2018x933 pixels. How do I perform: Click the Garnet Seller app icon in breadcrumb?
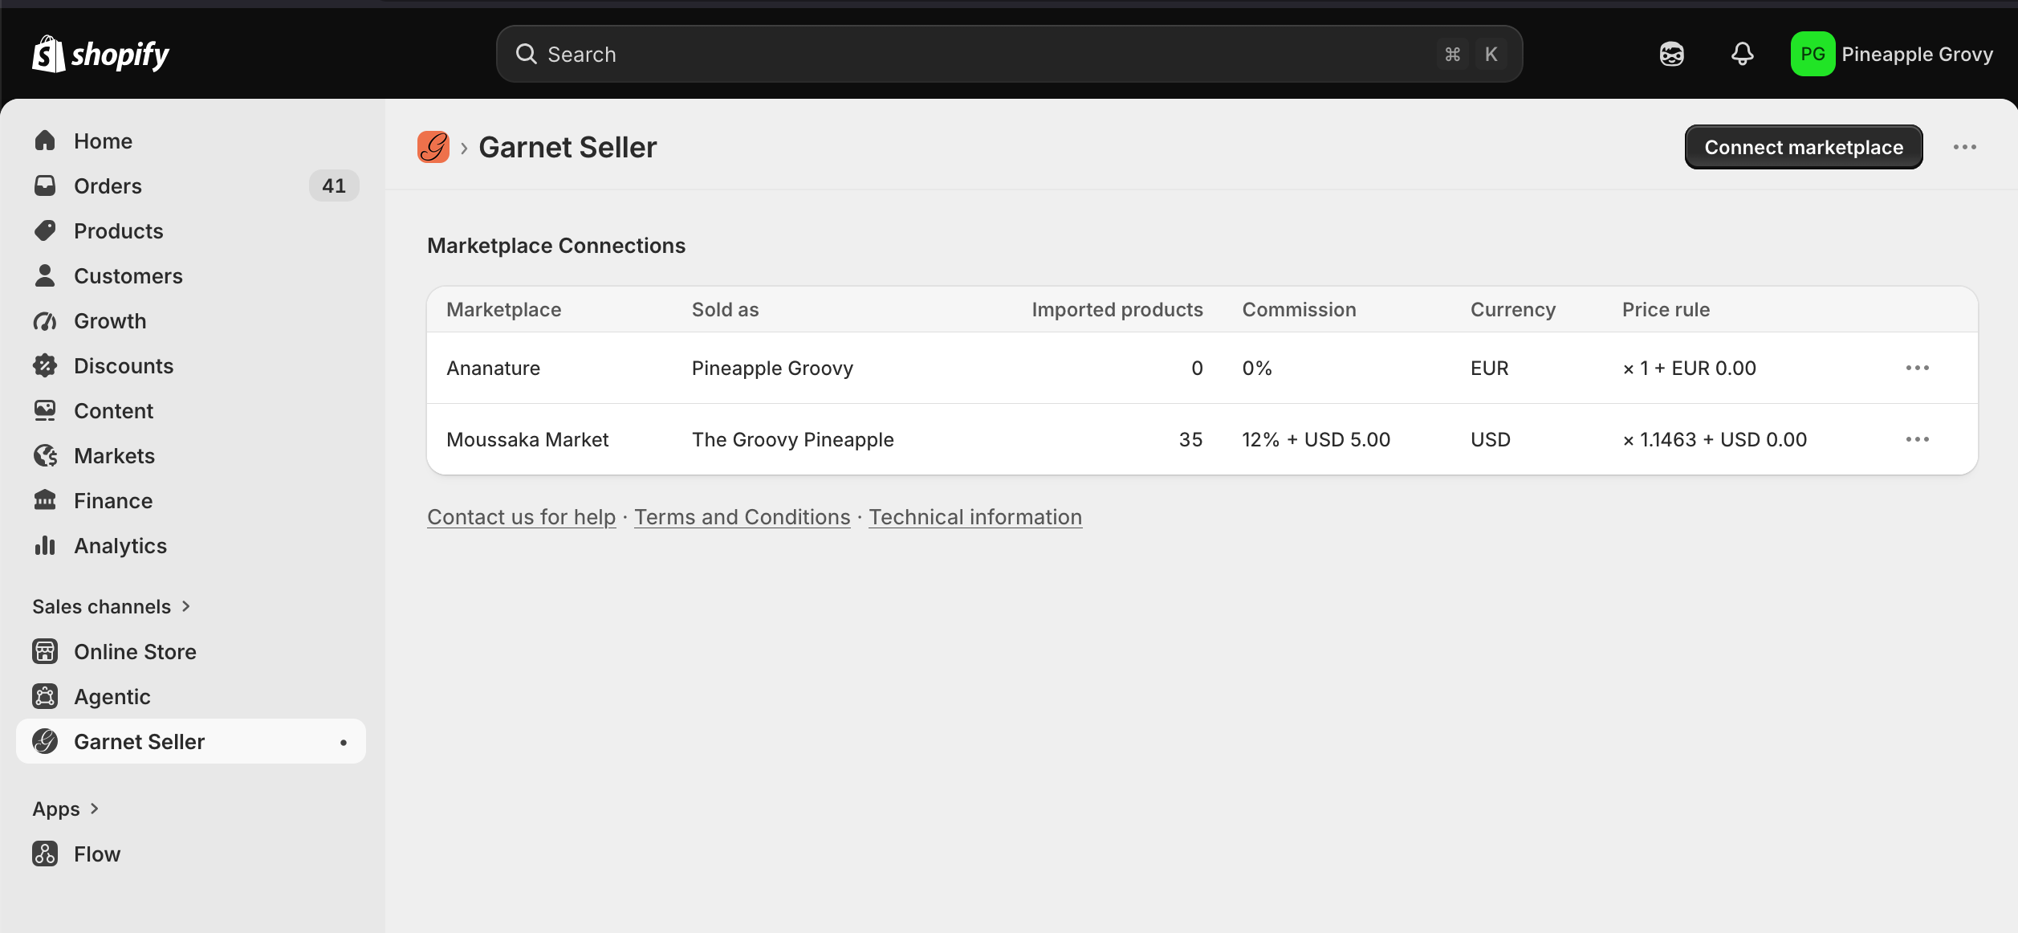(433, 147)
